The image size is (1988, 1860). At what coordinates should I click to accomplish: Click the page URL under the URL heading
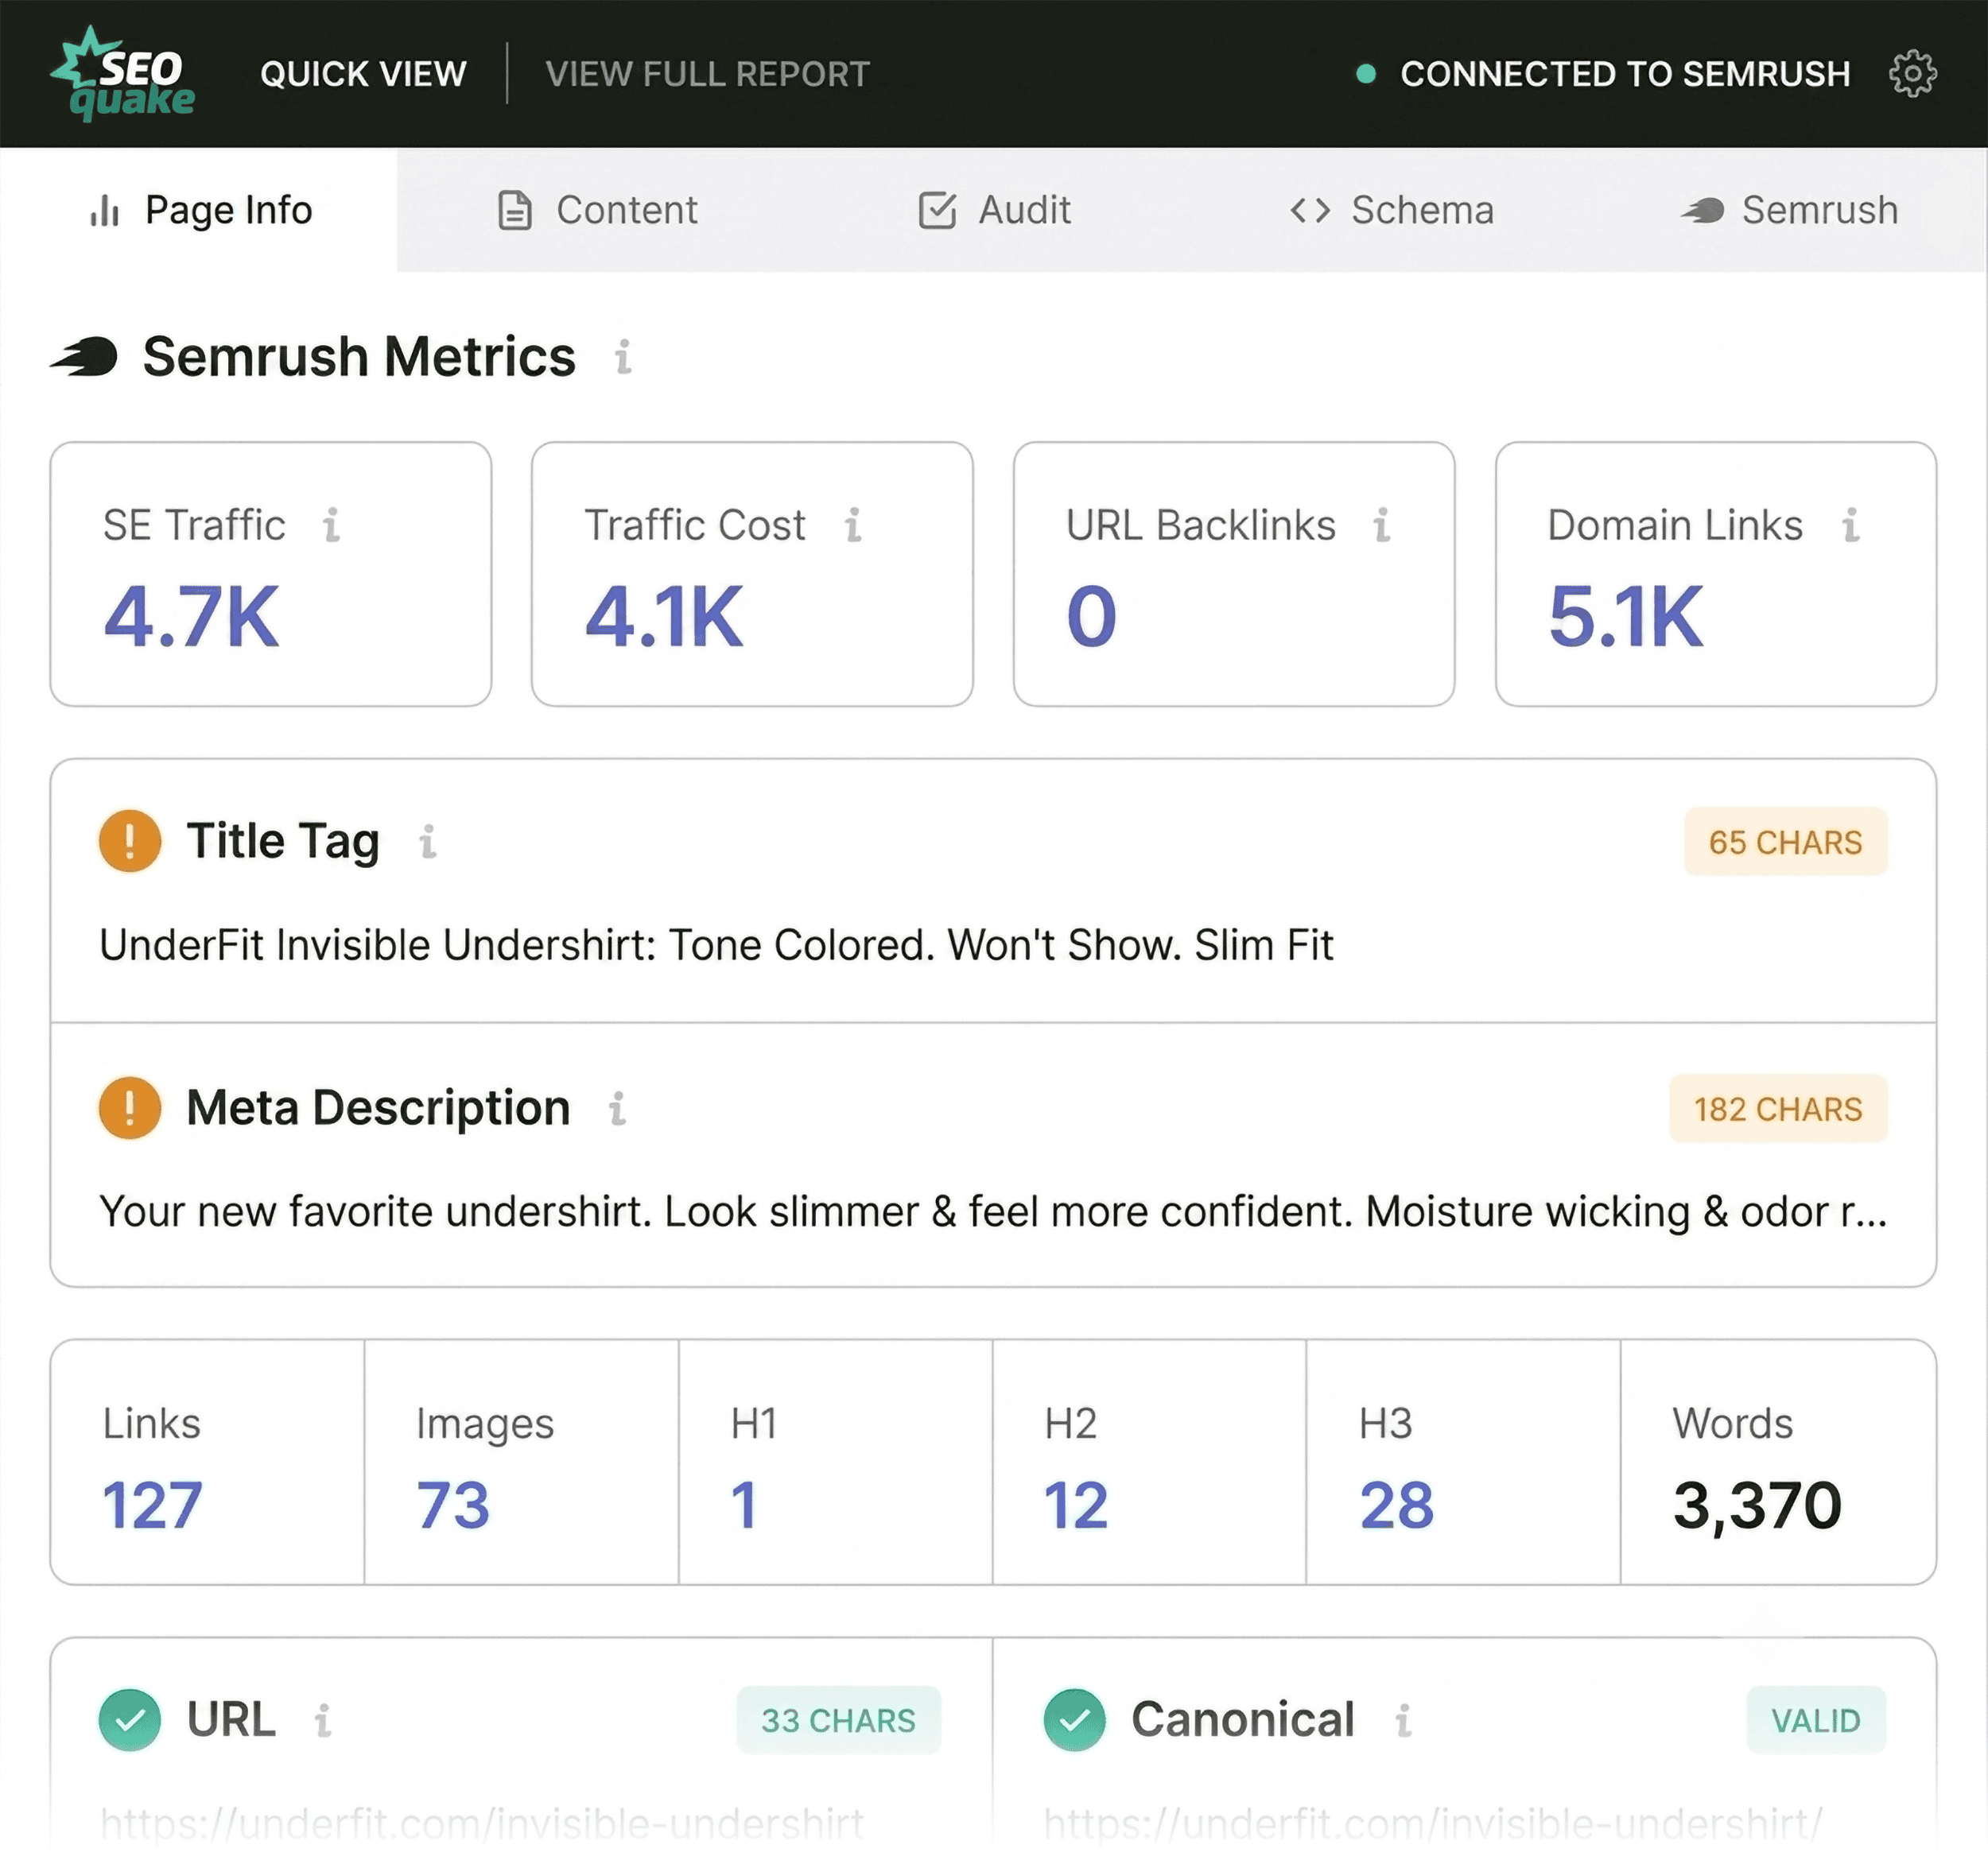tap(481, 1824)
